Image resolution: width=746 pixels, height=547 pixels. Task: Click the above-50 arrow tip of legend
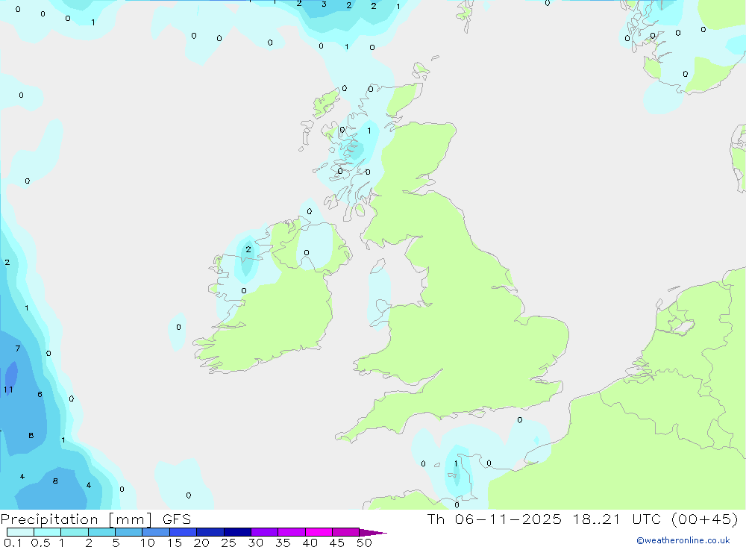pos(372,533)
